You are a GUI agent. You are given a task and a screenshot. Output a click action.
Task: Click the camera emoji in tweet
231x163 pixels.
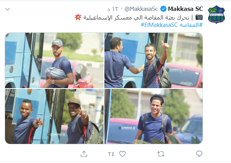click(199, 18)
